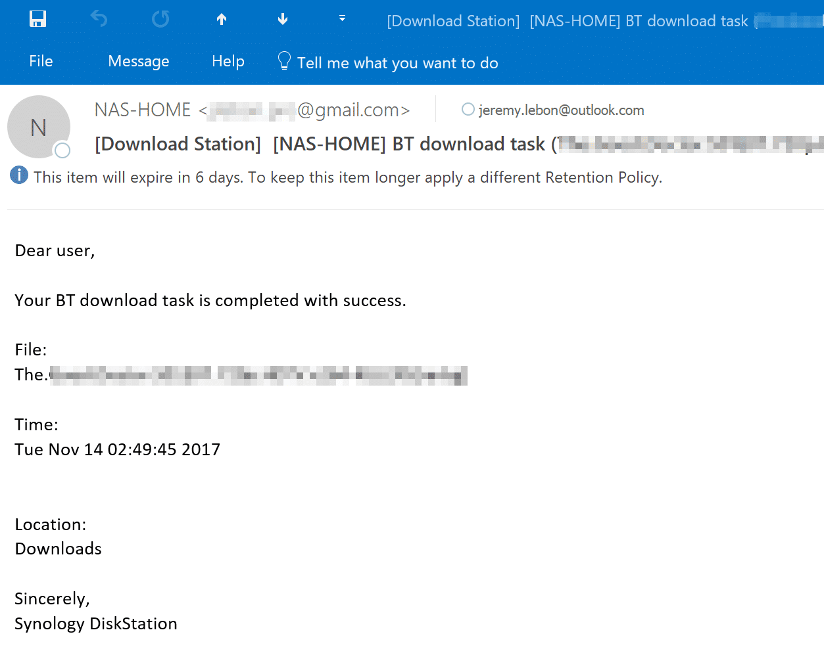Open the Help tab

[228, 61]
